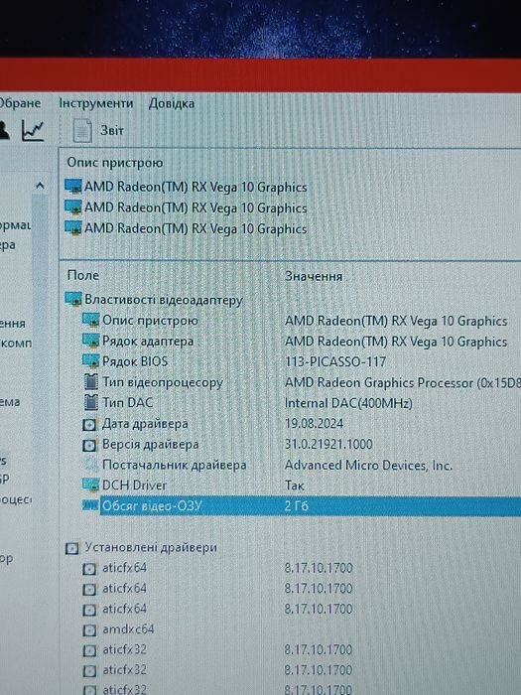Click icon beside Дата драйвера
Screen dimensions: 521x695
[x=90, y=425]
